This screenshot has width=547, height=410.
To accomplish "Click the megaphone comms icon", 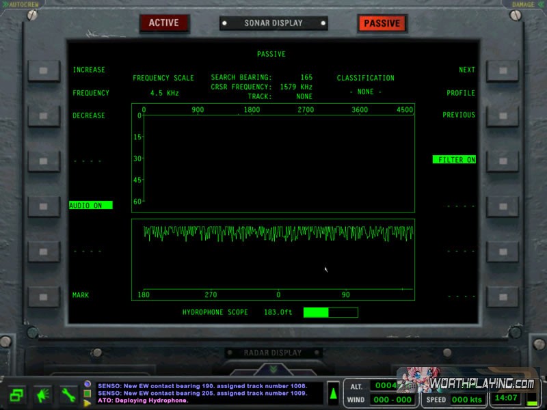I will pyautogui.click(x=42, y=394).
